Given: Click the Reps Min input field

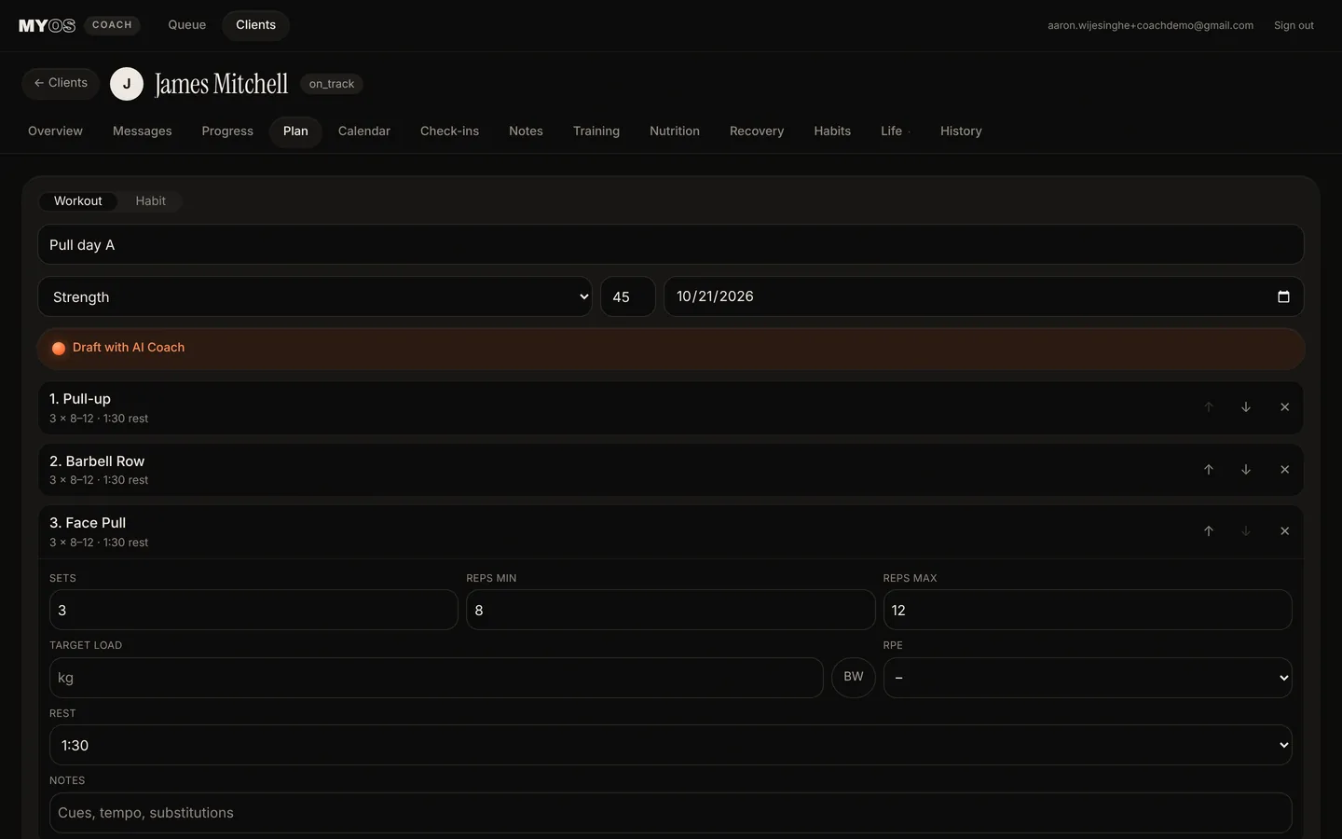Looking at the screenshot, I should tap(670, 610).
